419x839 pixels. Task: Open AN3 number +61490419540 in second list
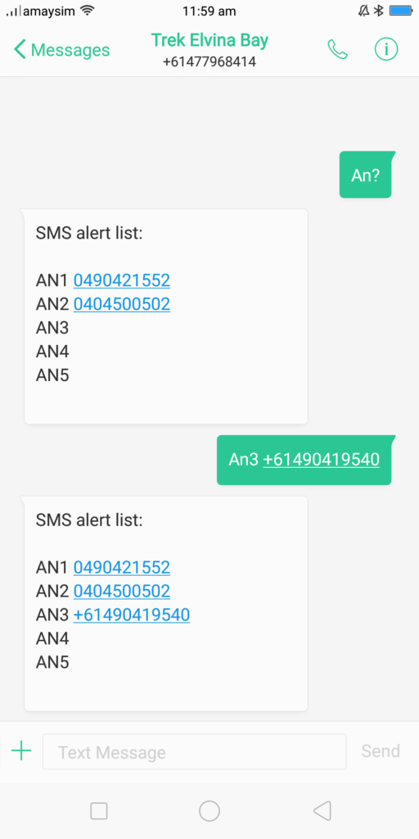click(x=132, y=615)
